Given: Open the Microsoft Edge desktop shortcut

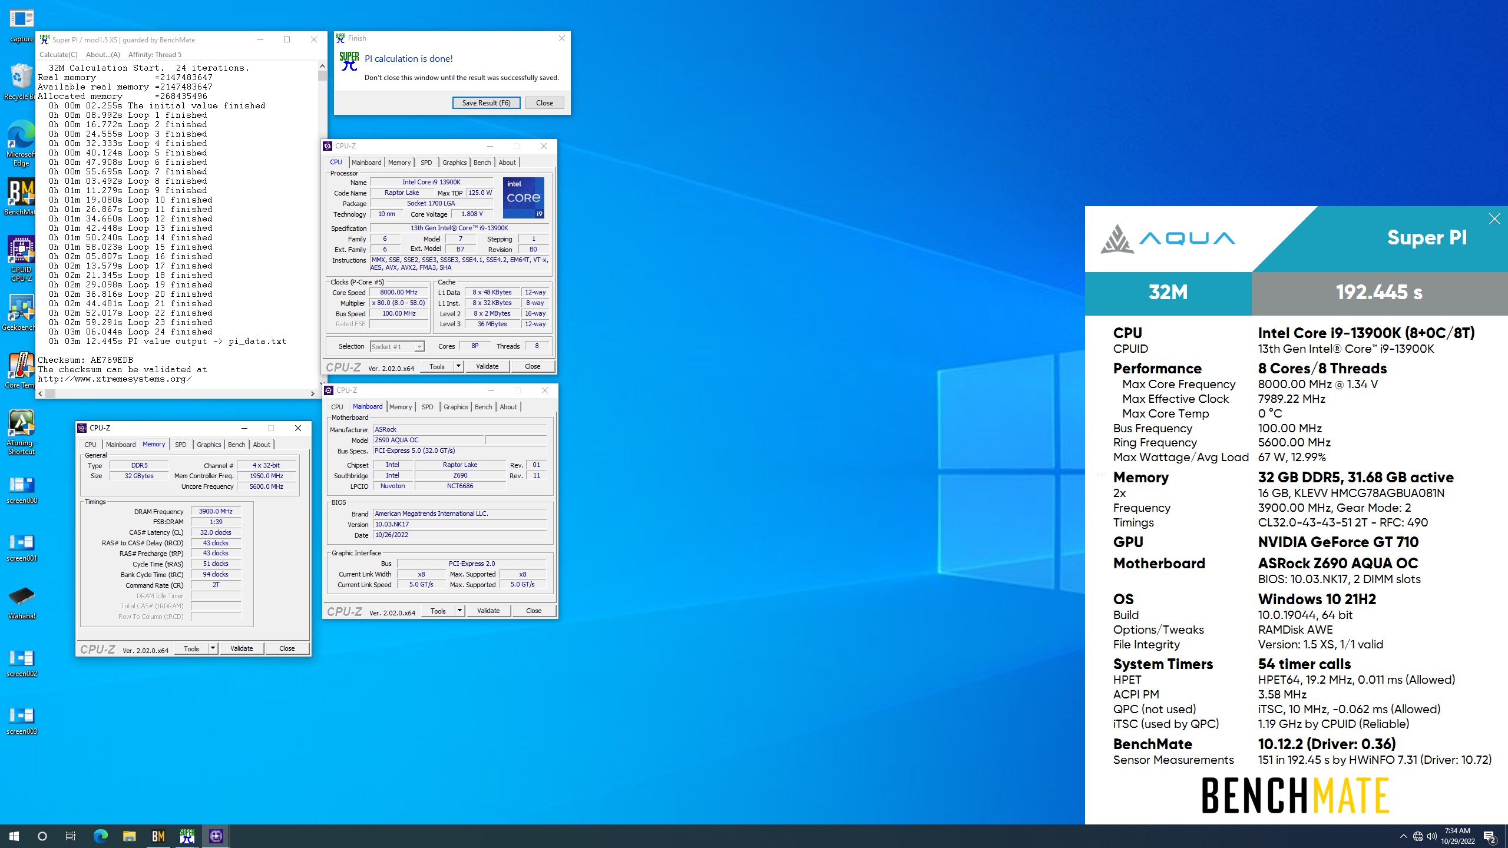Looking at the screenshot, I should pos(21,143).
